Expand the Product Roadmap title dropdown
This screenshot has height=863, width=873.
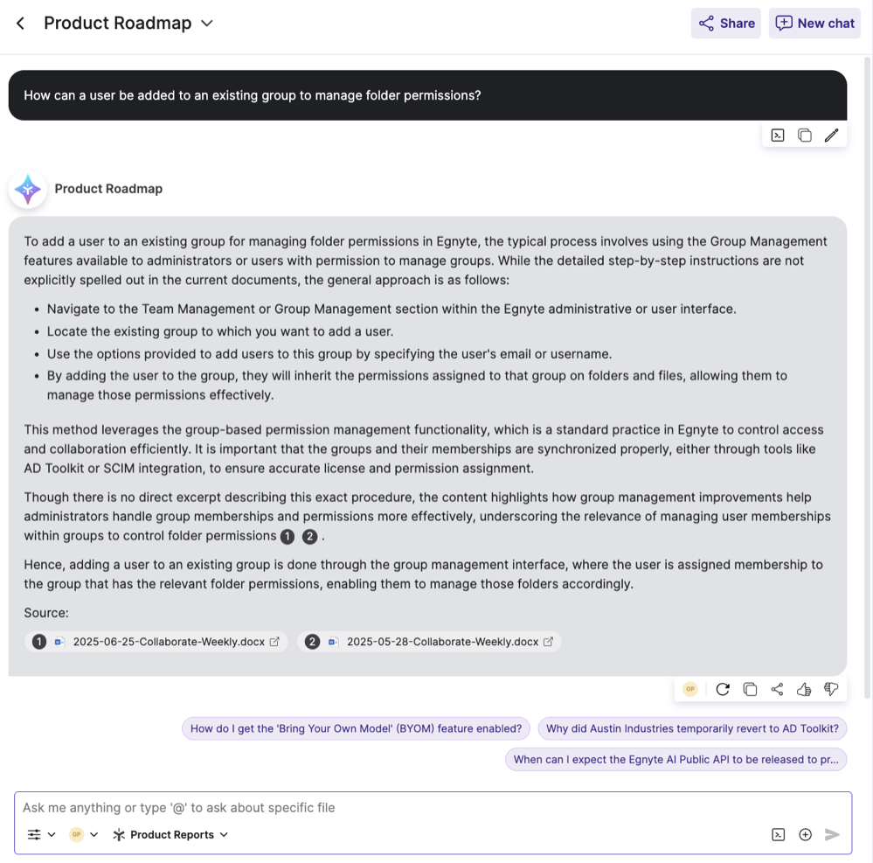coord(206,23)
